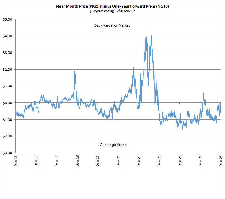This screenshot has height=199, width=225.
Task: Click the -$3.00 y-axis label
Action: coord(7,153)
